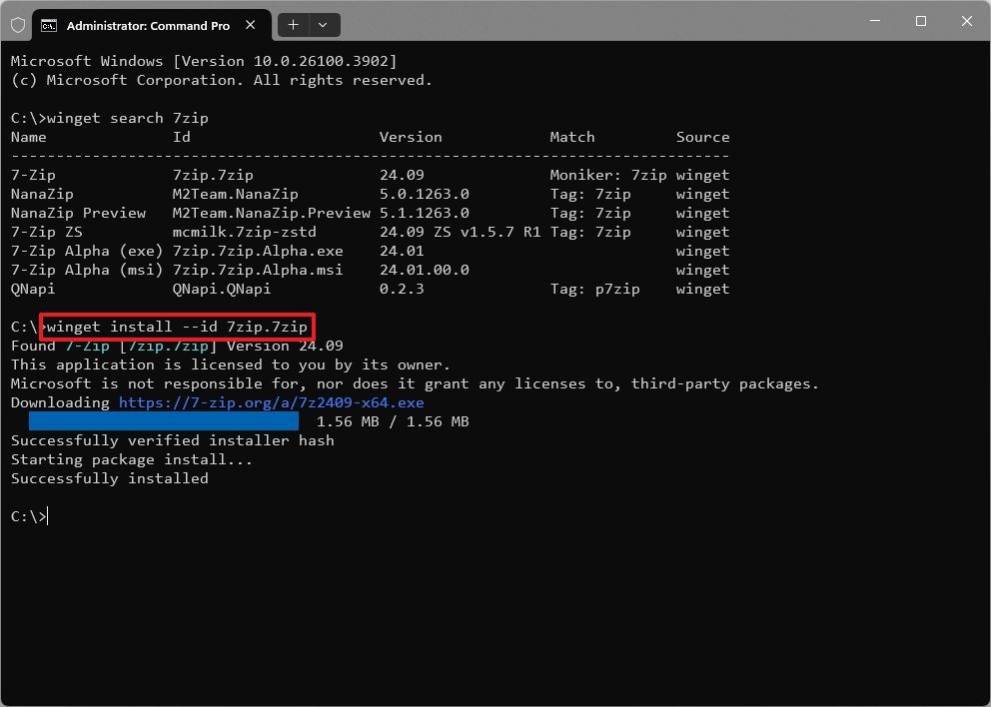Click the Source column header

pyautogui.click(x=702, y=137)
